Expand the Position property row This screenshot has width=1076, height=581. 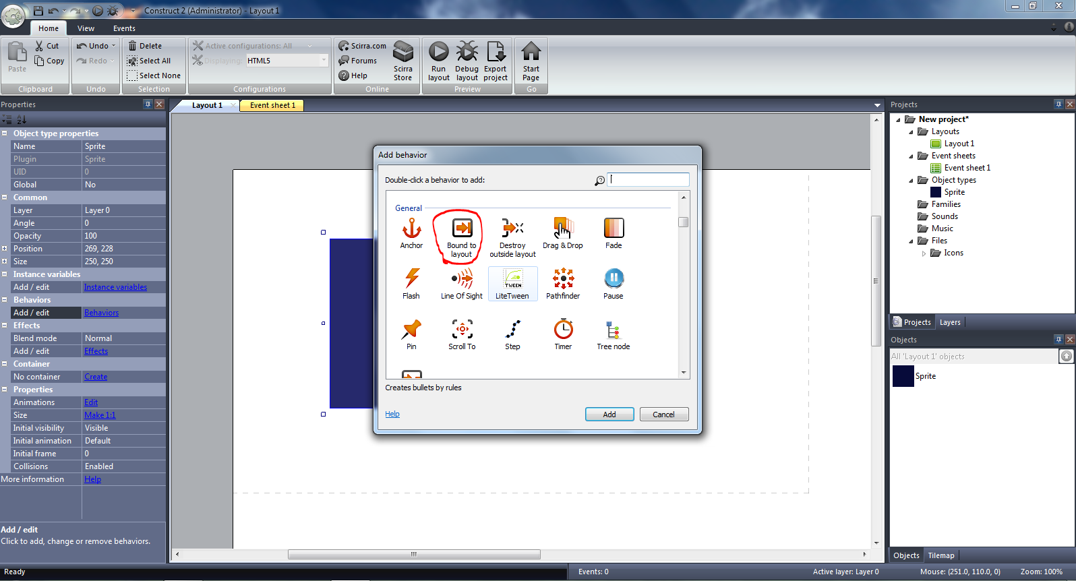[5, 249]
